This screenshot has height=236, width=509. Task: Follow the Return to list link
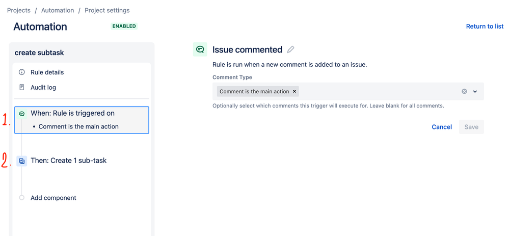pos(485,27)
